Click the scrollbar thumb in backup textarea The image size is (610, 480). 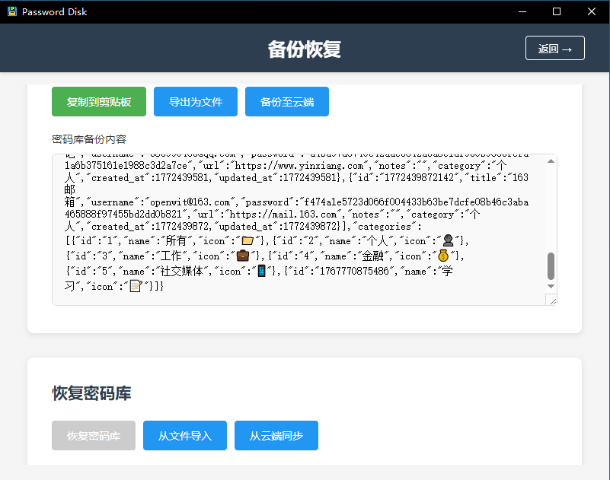[551, 266]
